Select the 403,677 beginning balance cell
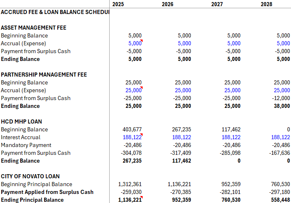This screenshot has height=203, width=291. tap(132, 129)
